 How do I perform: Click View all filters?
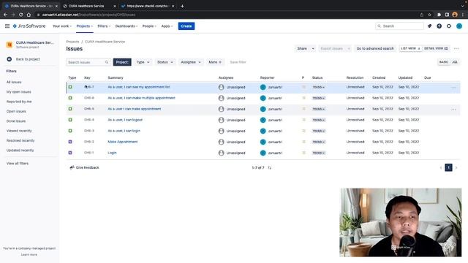tap(18, 164)
